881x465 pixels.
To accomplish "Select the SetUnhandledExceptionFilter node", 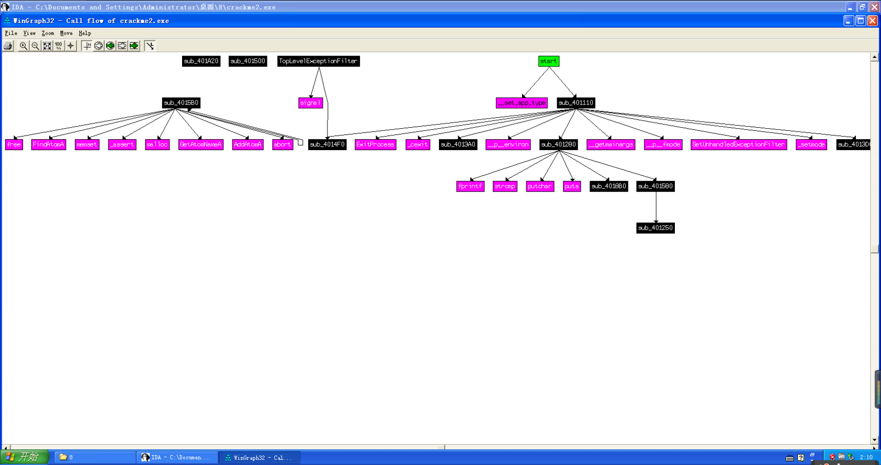I will [x=739, y=145].
